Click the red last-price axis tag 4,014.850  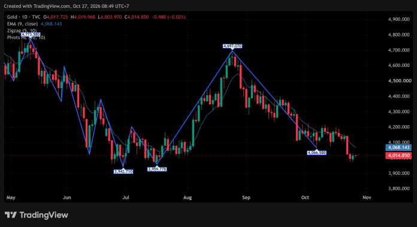pos(398,156)
